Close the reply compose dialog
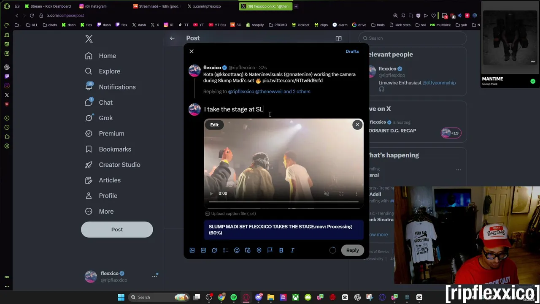 coord(192,51)
